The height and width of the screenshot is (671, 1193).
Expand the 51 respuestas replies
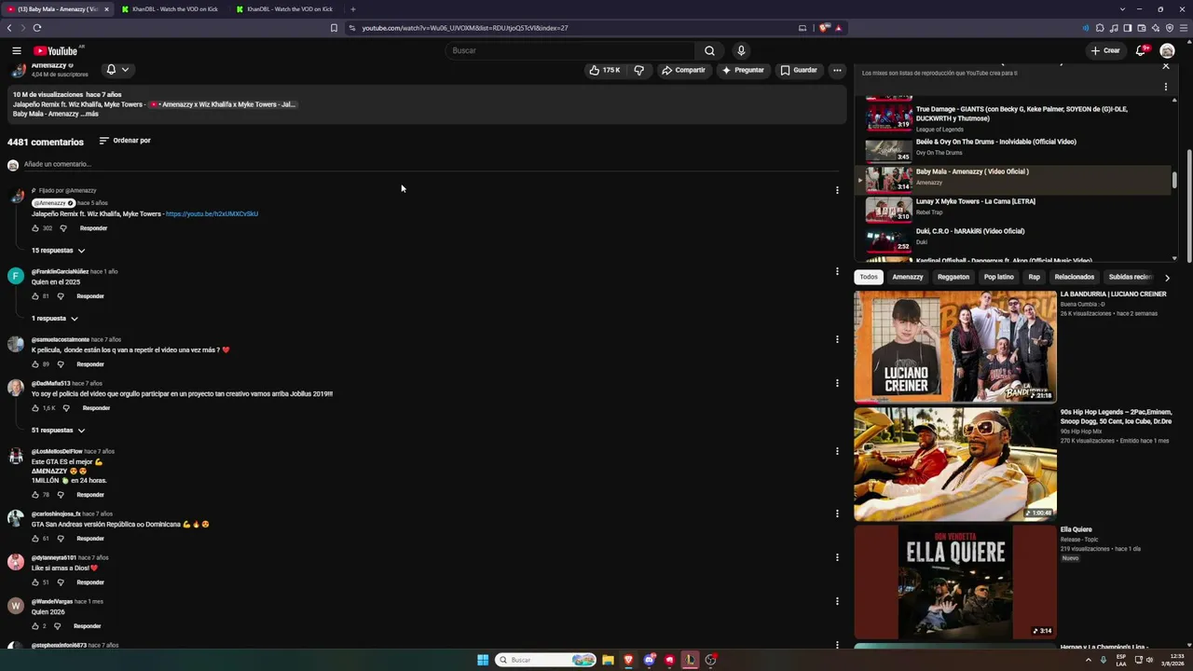(59, 431)
